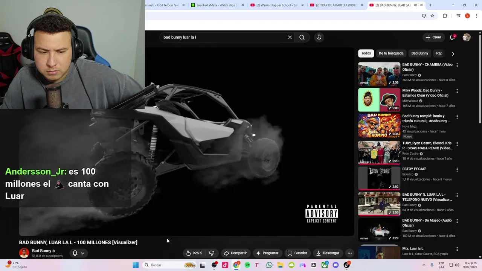
Task: Click the Preguntar button
Action: (x=267, y=253)
